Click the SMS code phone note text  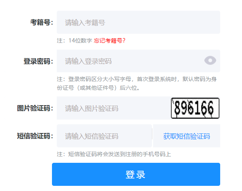[114, 154]
